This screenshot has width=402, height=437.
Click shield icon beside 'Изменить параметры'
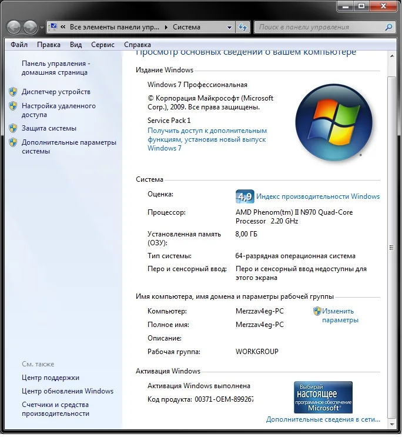pos(317,311)
